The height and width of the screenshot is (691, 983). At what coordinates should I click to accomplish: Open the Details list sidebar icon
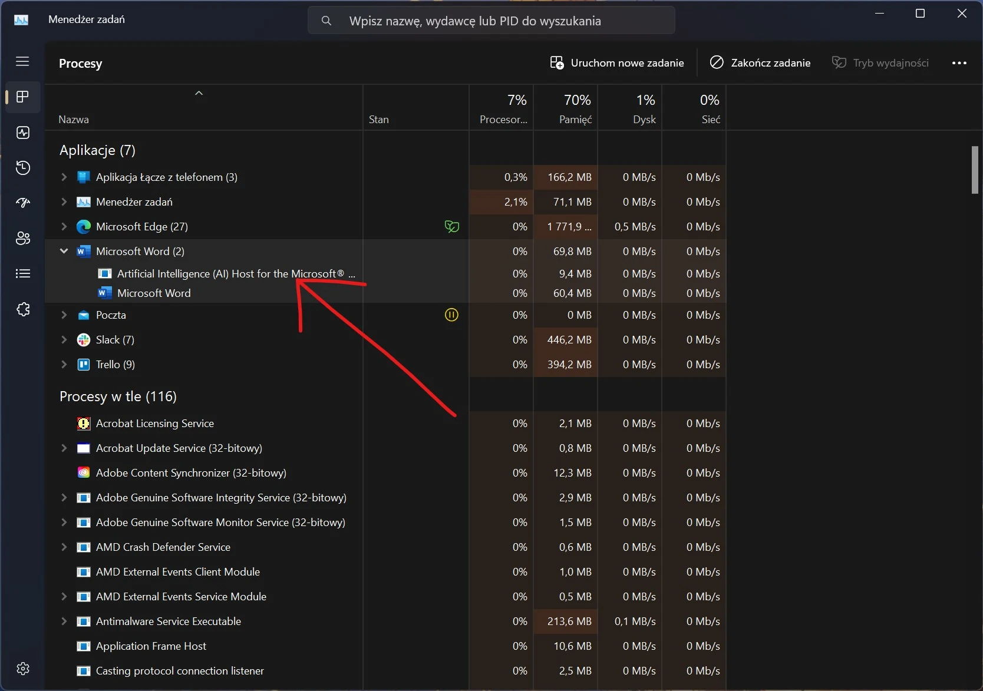point(23,273)
